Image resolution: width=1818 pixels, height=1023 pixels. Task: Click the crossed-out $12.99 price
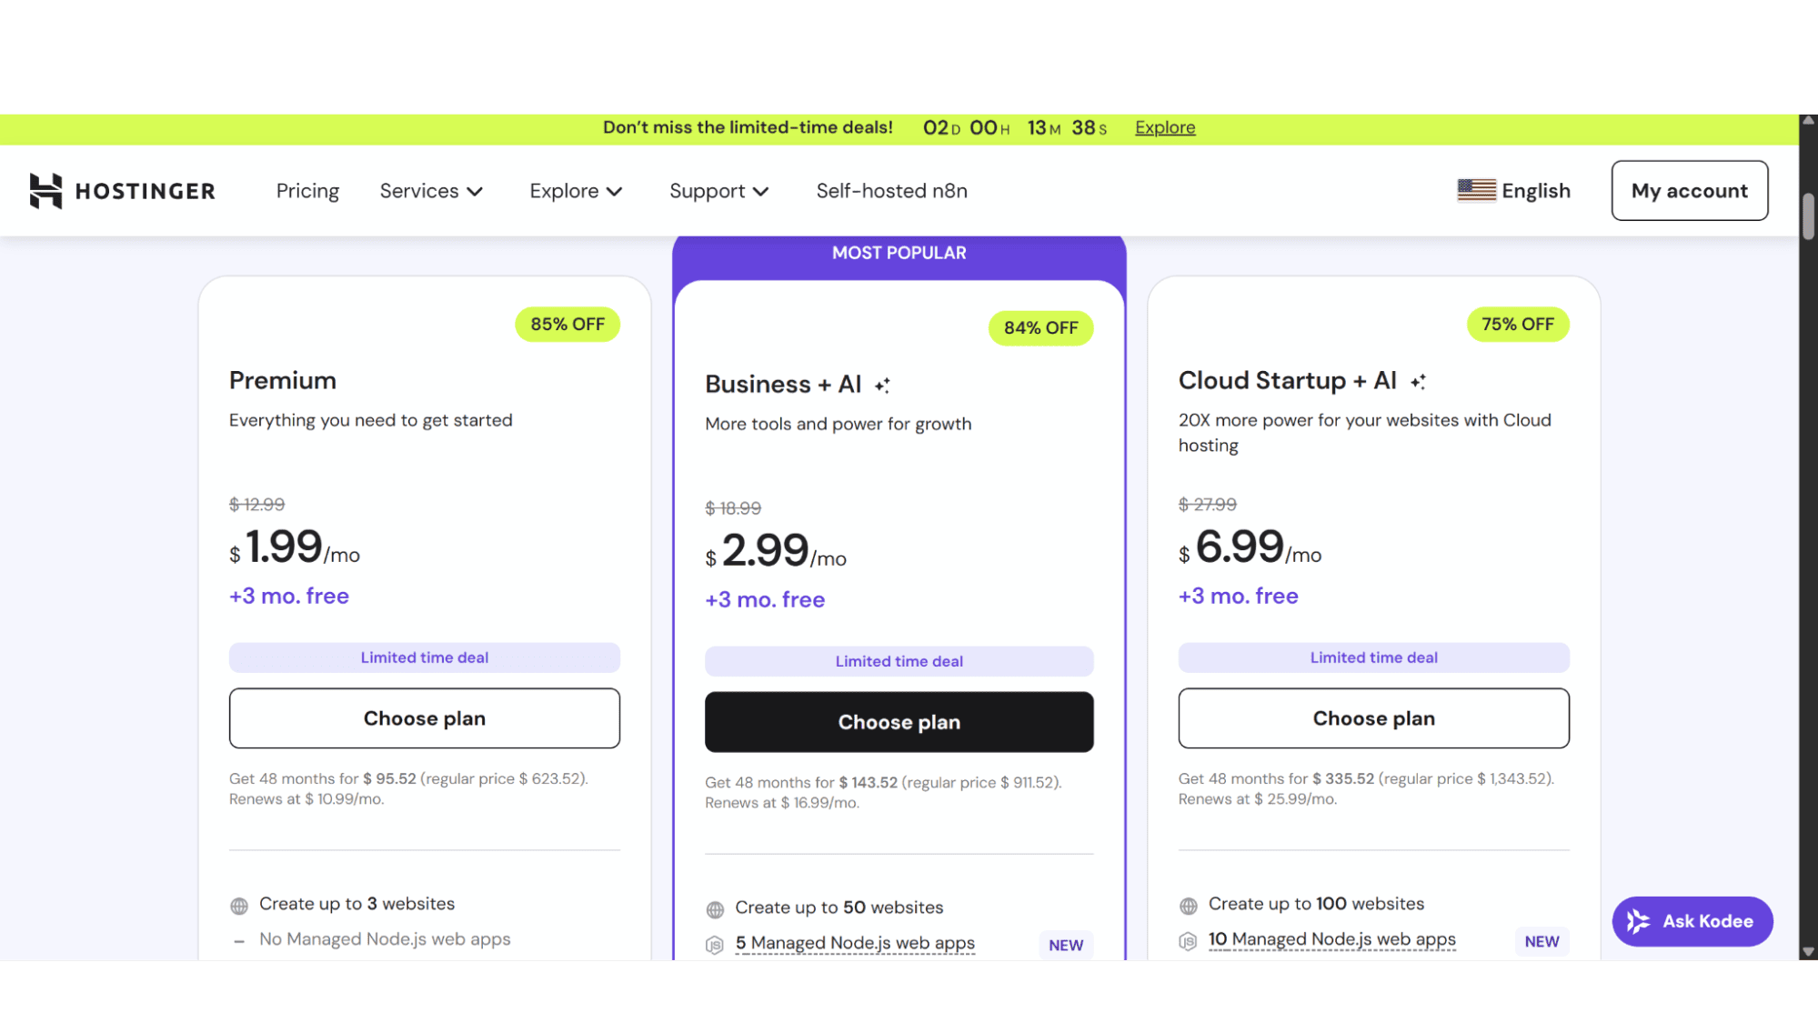coord(257,505)
